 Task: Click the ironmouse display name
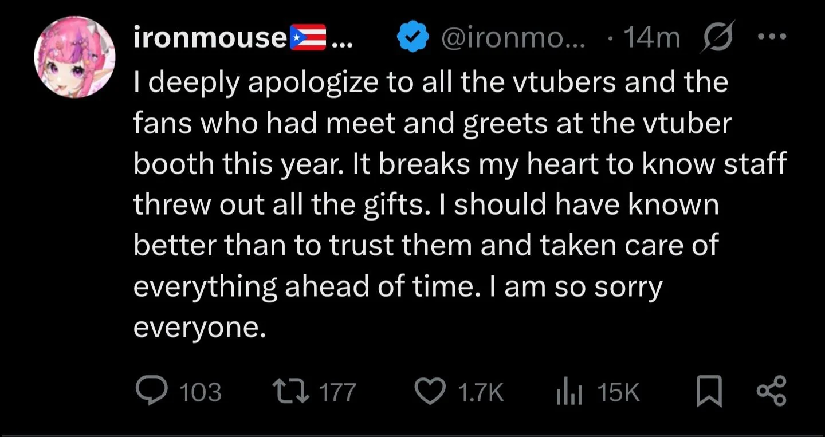[210, 38]
